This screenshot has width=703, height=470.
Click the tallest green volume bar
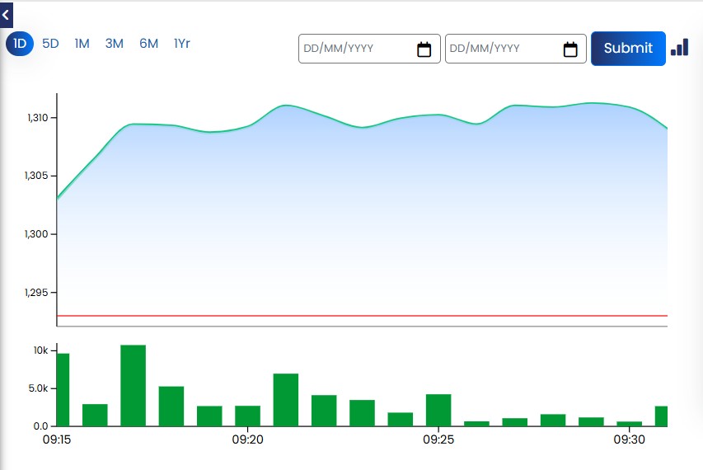[134, 385]
